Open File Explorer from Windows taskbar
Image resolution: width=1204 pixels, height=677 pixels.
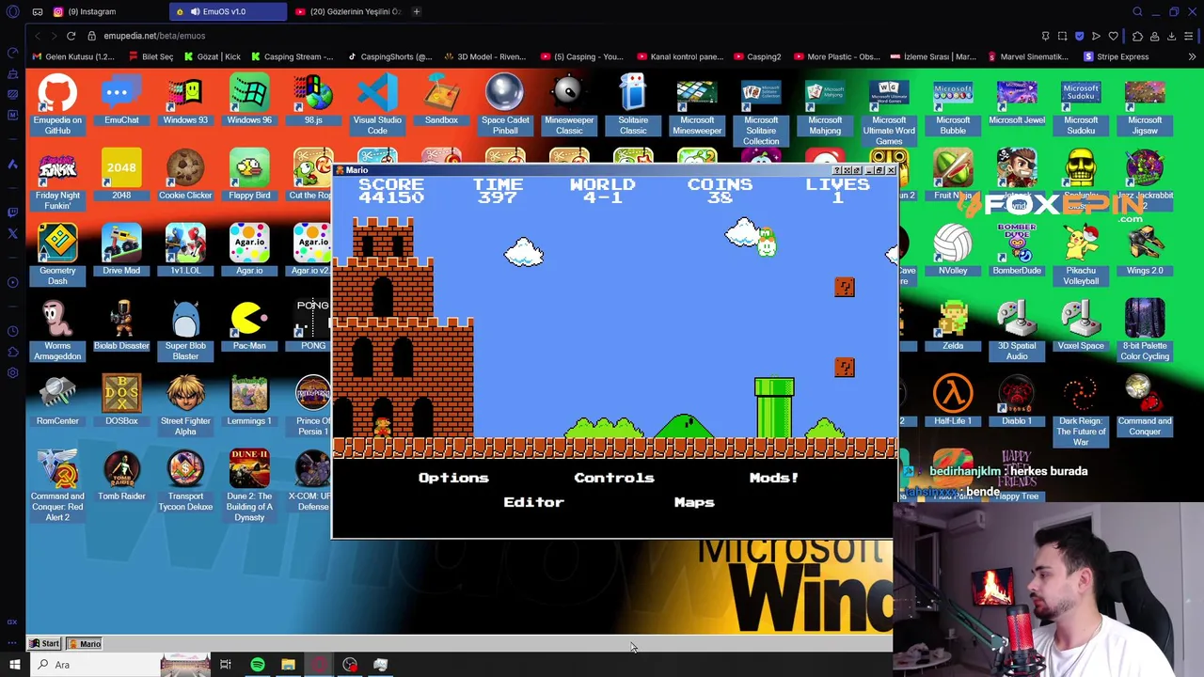click(x=288, y=665)
